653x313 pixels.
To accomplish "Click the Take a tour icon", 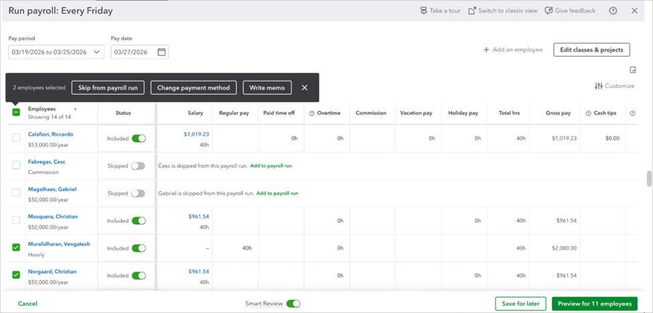I will pyautogui.click(x=423, y=11).
